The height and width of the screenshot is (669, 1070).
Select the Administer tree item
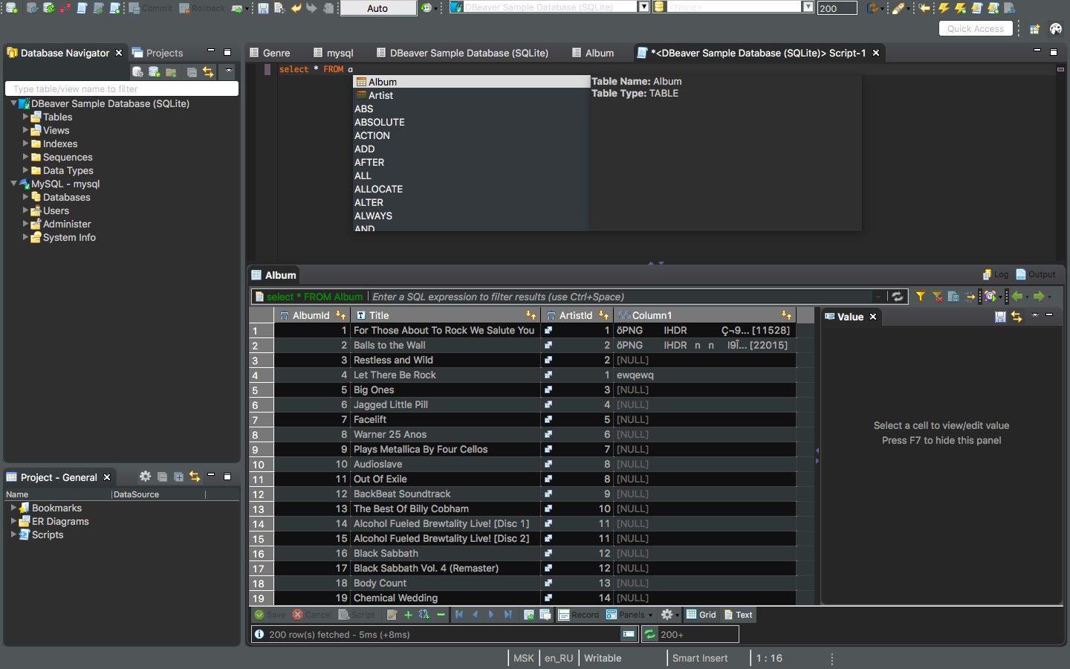pos(67,224)
